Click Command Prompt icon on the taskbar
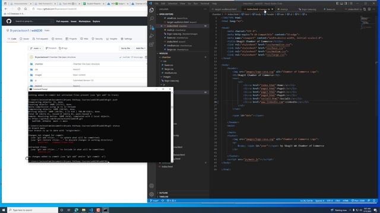Screen dimensions: 380x213 click(106, 210)
